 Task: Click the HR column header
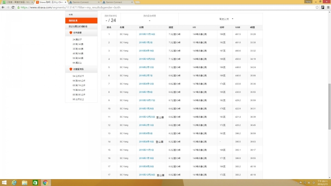(194, 28)
